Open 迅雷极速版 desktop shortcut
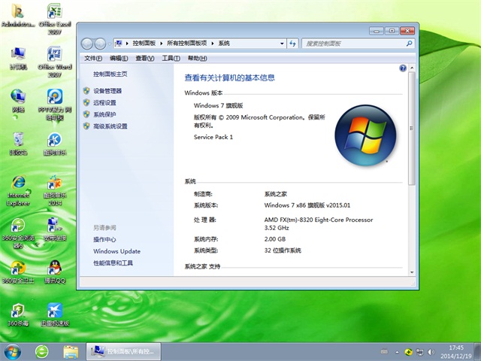 click(55, 314)
